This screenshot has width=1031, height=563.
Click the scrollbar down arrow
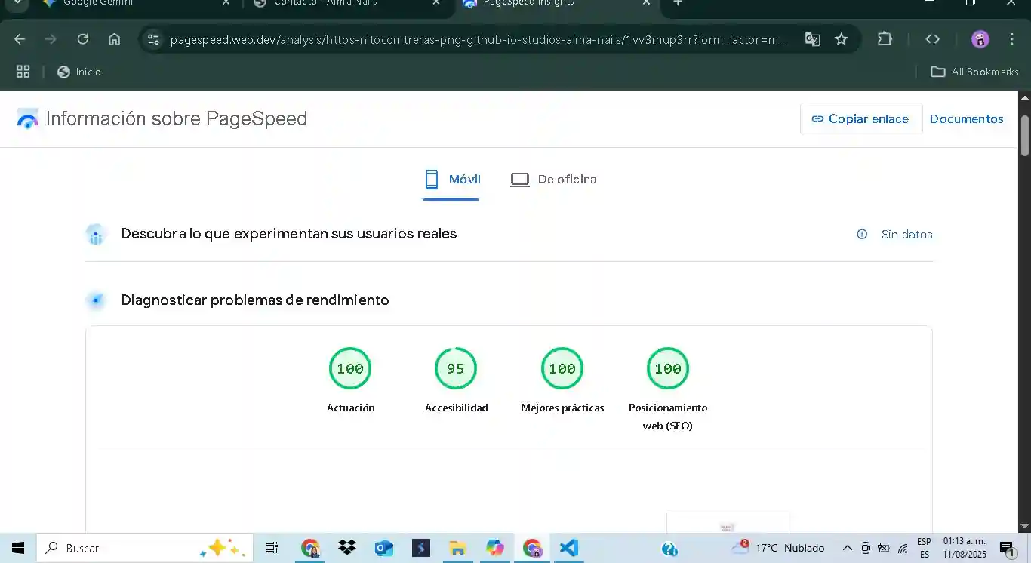point(1024,526)
